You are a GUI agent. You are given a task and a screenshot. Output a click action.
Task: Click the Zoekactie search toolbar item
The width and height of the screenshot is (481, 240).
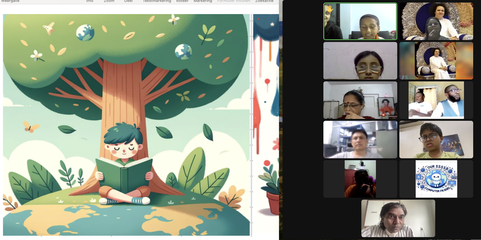[264, 1]
